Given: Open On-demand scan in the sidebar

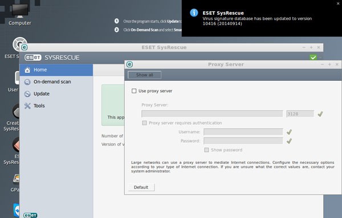Looking at the screenshot, I should [x=56, y=82].
